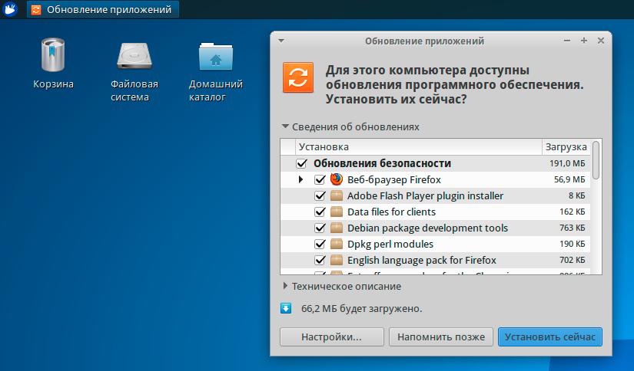Click the blue download arrow icon
634x371 pixels.
coord(286,308)
